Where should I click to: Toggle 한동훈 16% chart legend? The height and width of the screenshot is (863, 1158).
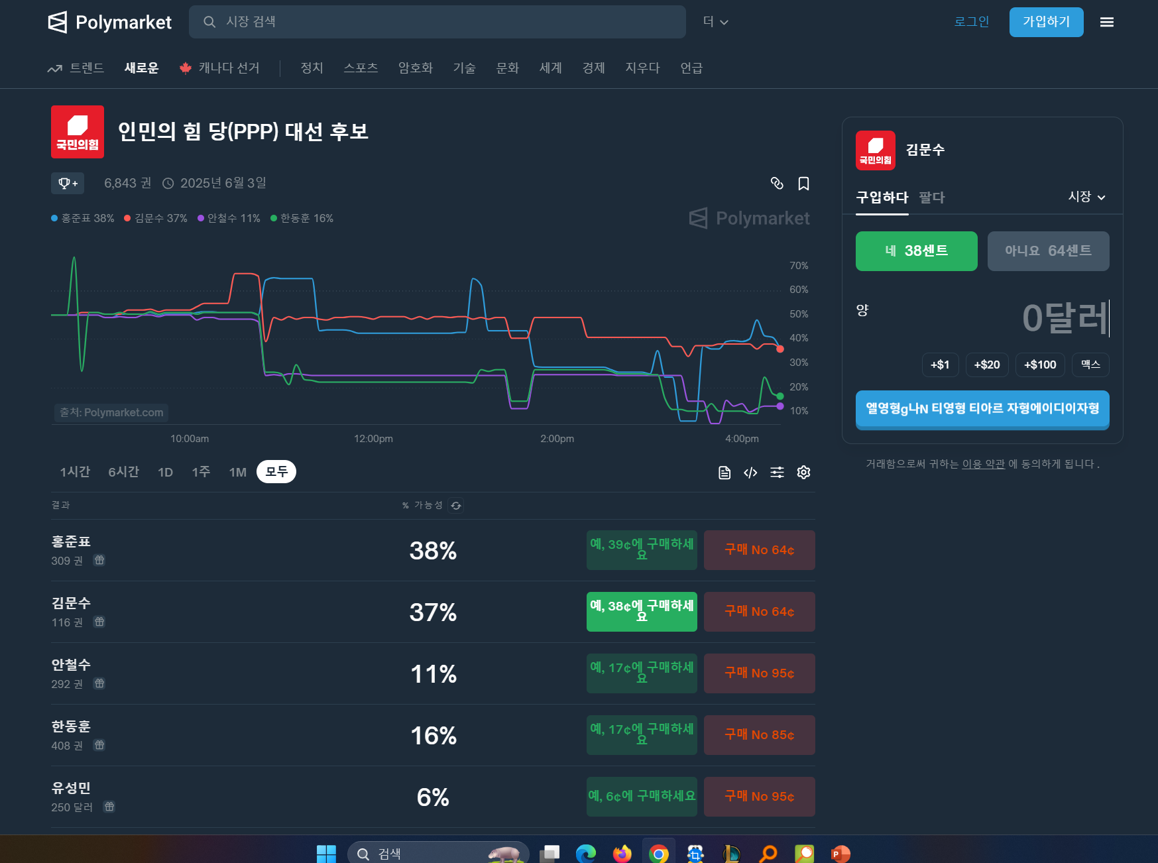[x=302, y=218]
